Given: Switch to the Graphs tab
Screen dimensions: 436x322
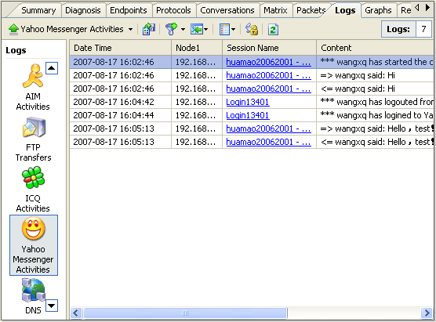Looking at the screenshot, I should tap(378, 10).
